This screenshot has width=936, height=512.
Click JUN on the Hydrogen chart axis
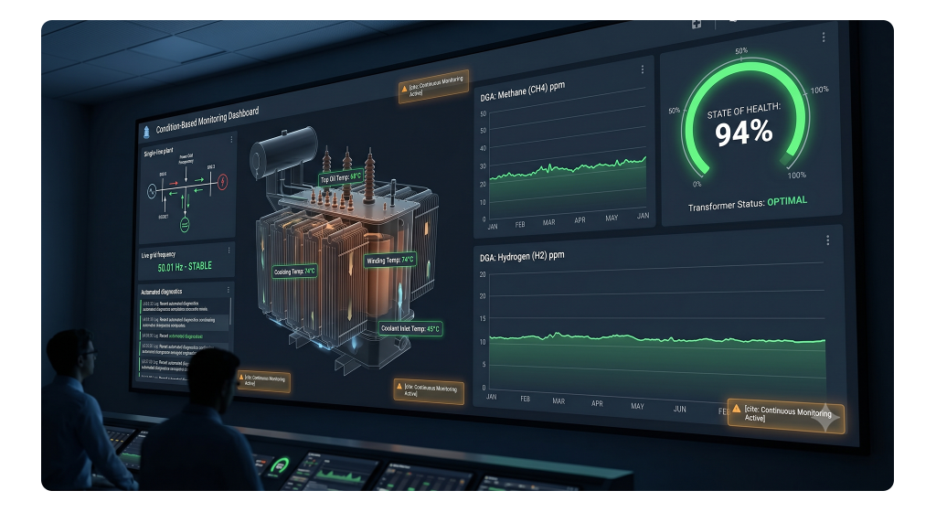[x=679, y=409]
